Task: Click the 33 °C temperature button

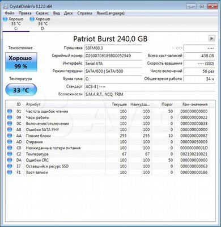Action: 21,90
